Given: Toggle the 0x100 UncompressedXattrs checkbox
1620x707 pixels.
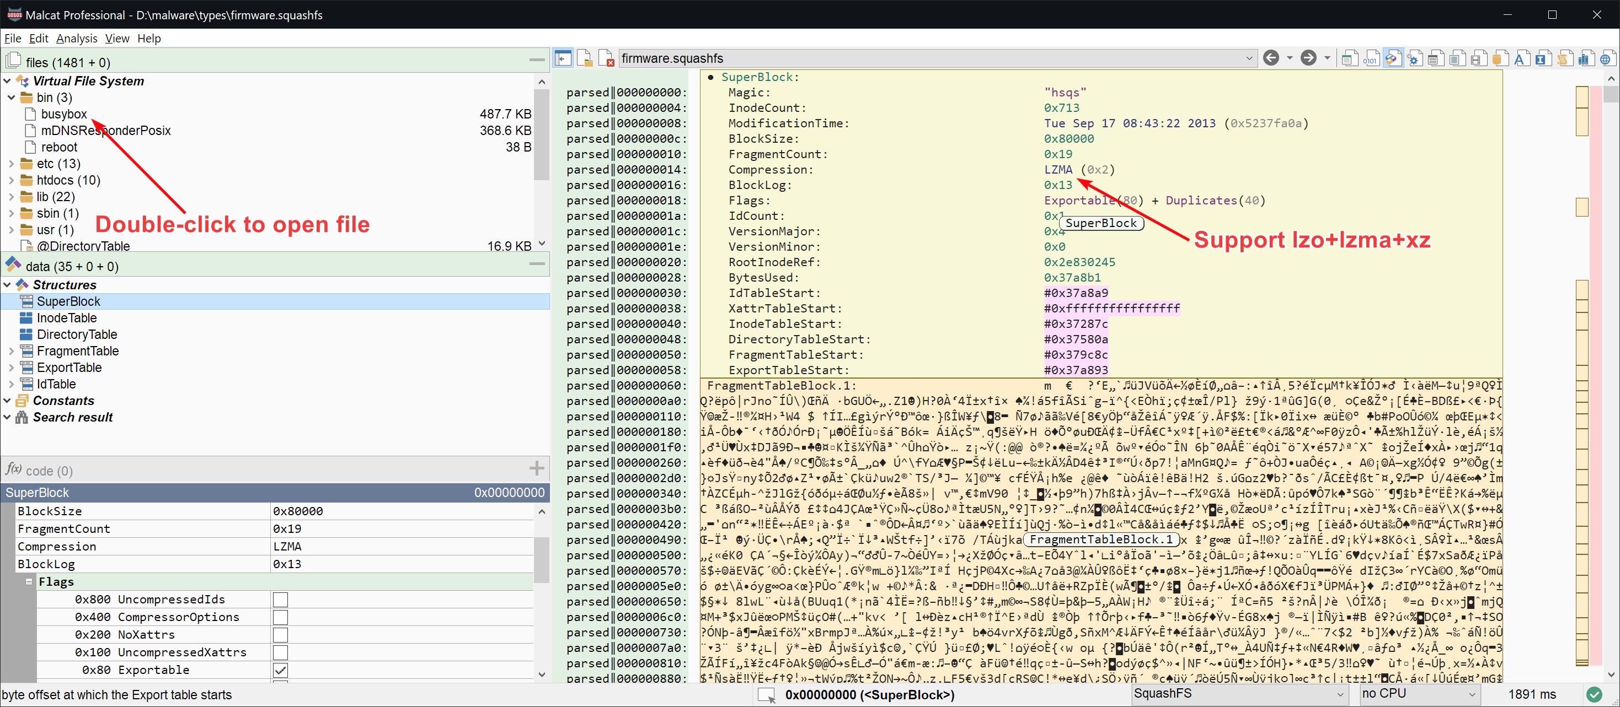Looking at the screenshot, I should click(281, 652).
